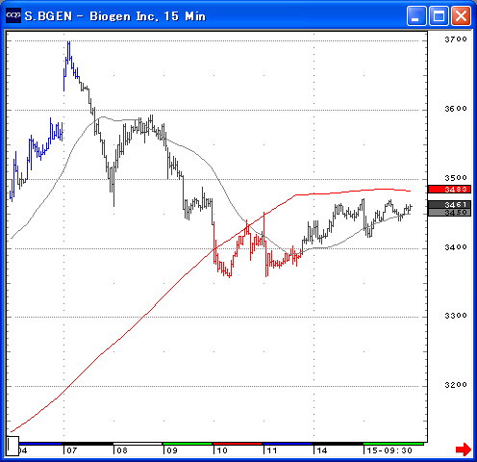Screen dimensions: 477x462
Task: Select the dark 3461 last price label
Action: [x=449, y=204]
